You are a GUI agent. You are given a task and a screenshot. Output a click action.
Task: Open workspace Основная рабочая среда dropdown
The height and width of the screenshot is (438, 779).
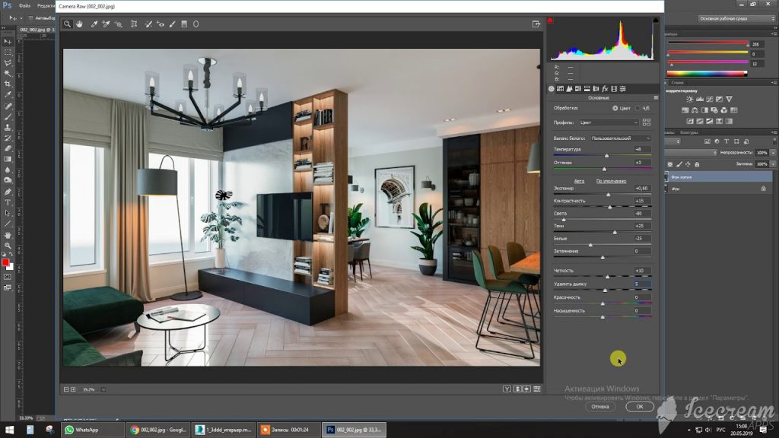point(736,18)
